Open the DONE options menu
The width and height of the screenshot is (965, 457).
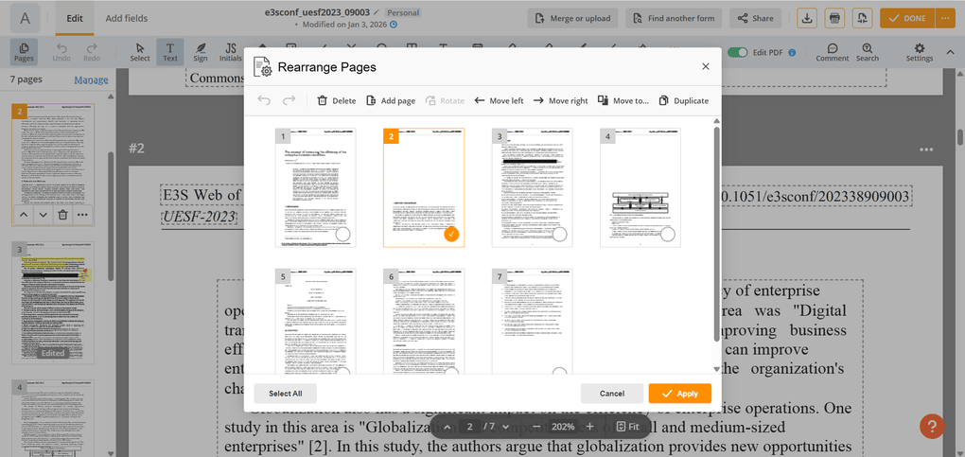tap(945, 18)
